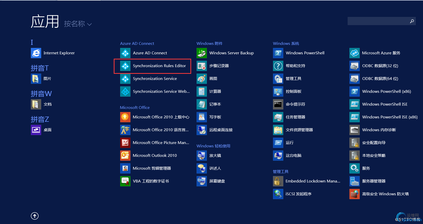Open the Synchronization Rules Editor icon
This screenshot has width=423, height=224.
125,66
